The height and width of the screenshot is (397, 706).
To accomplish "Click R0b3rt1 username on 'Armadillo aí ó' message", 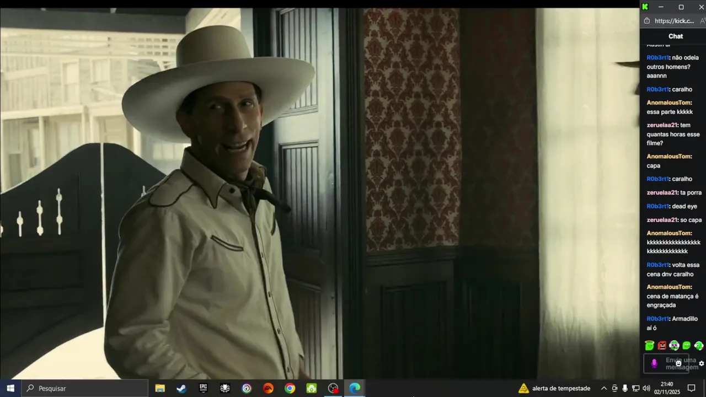I will (x=657, y=319).
